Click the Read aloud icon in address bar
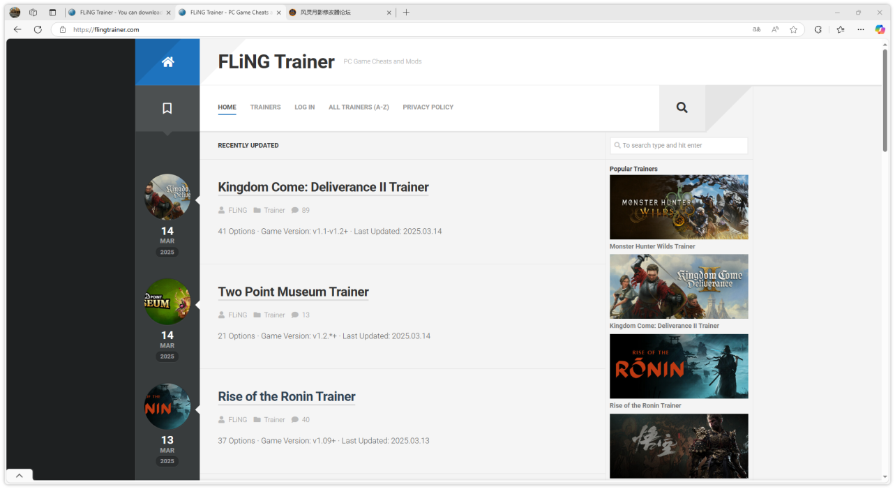The image size is (895, 489). [775, 29]
